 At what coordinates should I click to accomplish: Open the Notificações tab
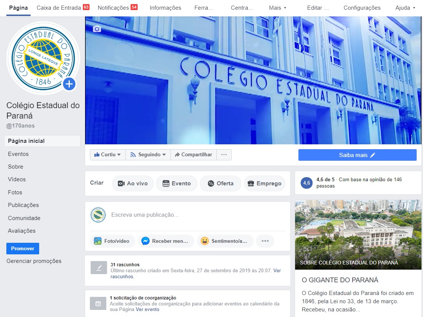pyautogui.click(x=117, y=8)
